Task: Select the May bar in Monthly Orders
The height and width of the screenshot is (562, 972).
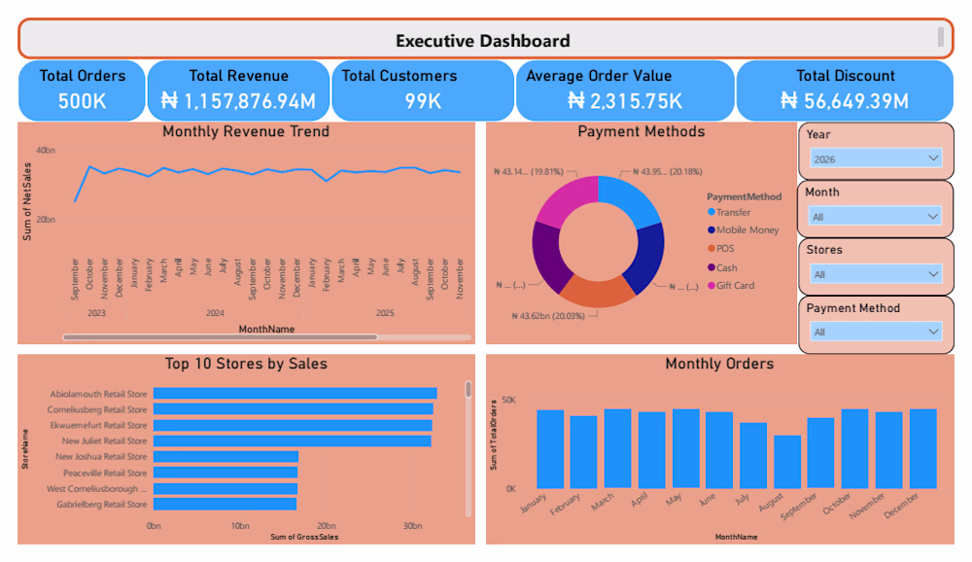Action: coord(685,448)
